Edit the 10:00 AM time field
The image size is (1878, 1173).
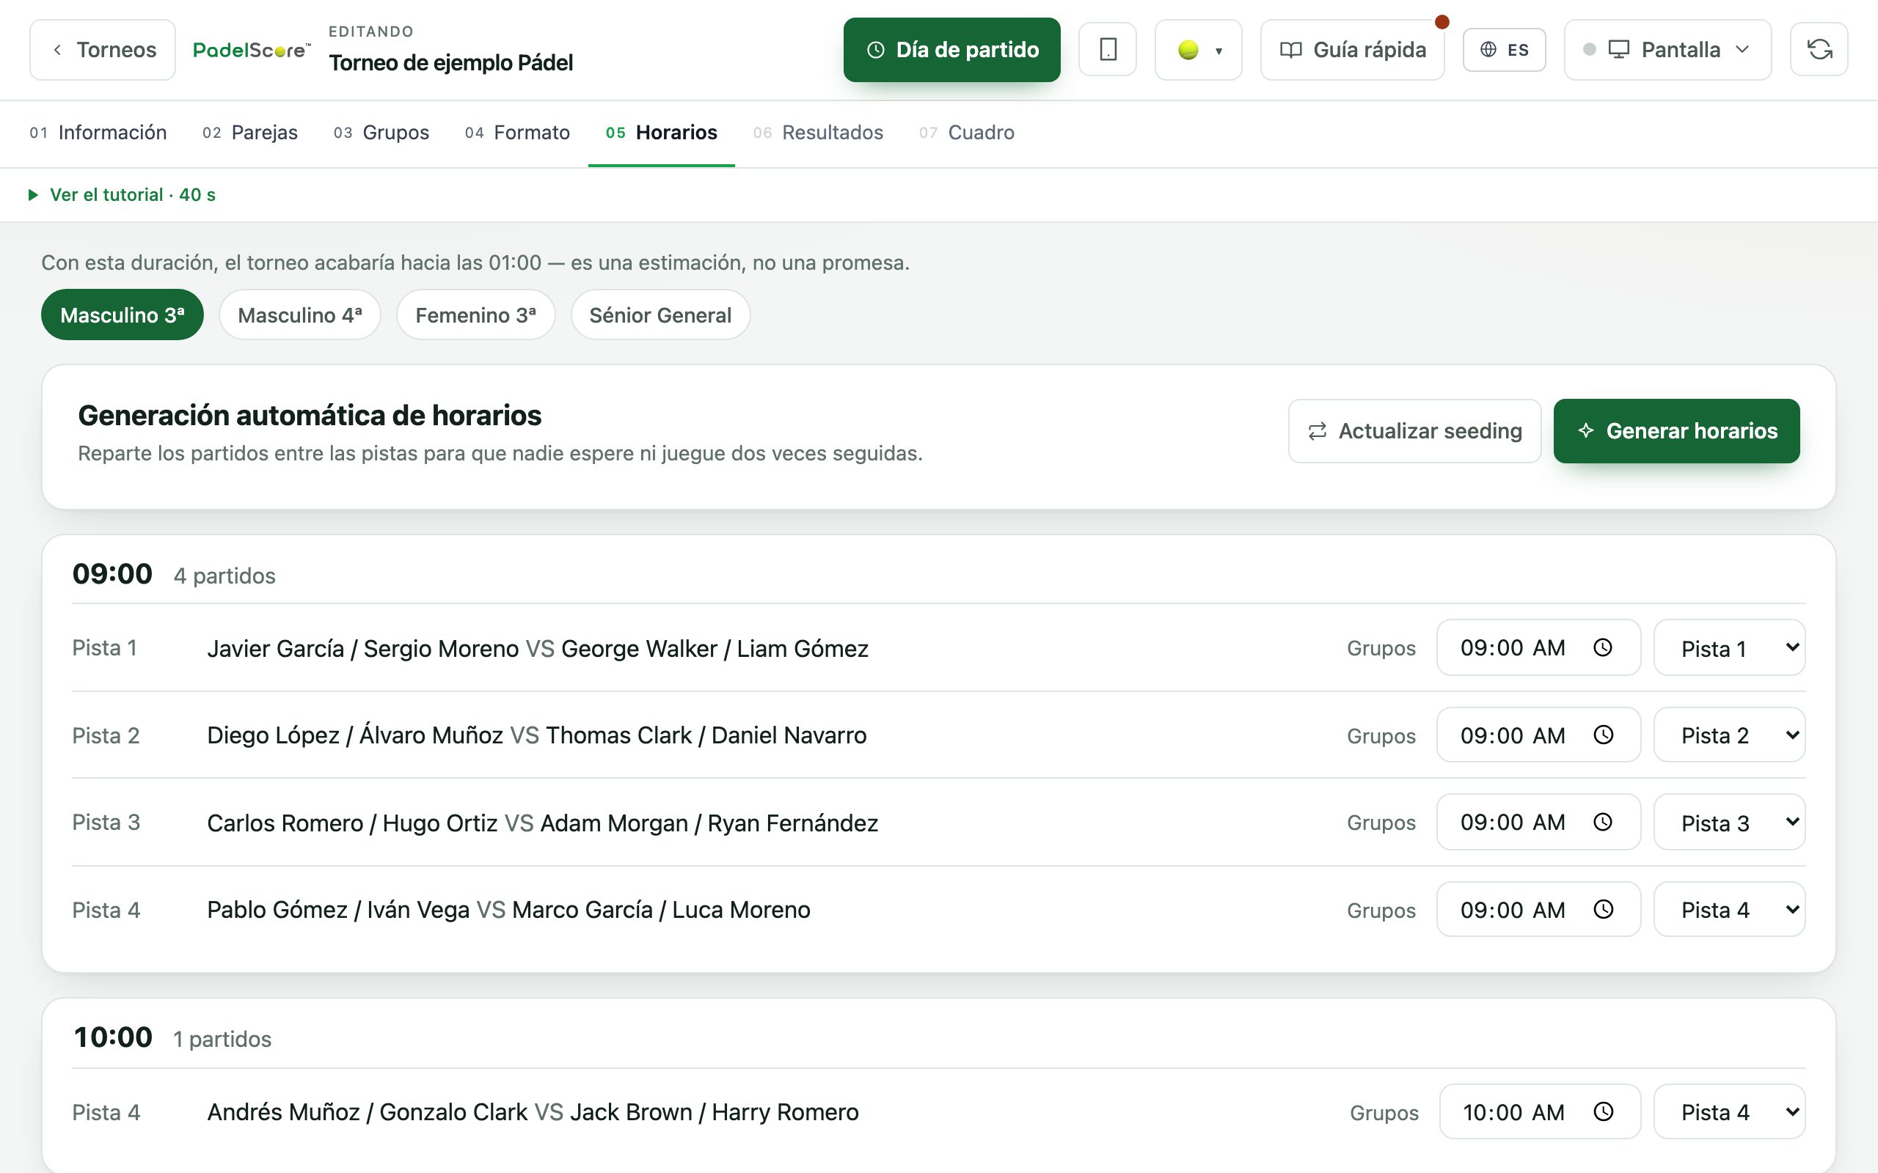[x=1540, y=1111]
